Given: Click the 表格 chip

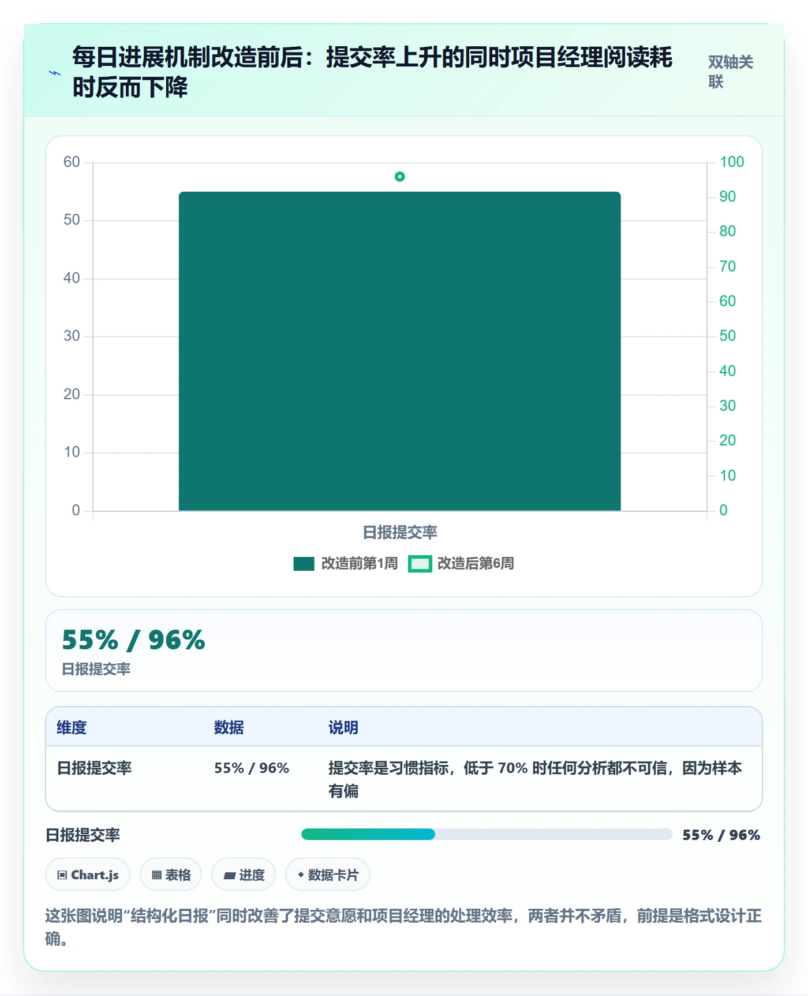Looking at the screenshot, I should (171, 875).
